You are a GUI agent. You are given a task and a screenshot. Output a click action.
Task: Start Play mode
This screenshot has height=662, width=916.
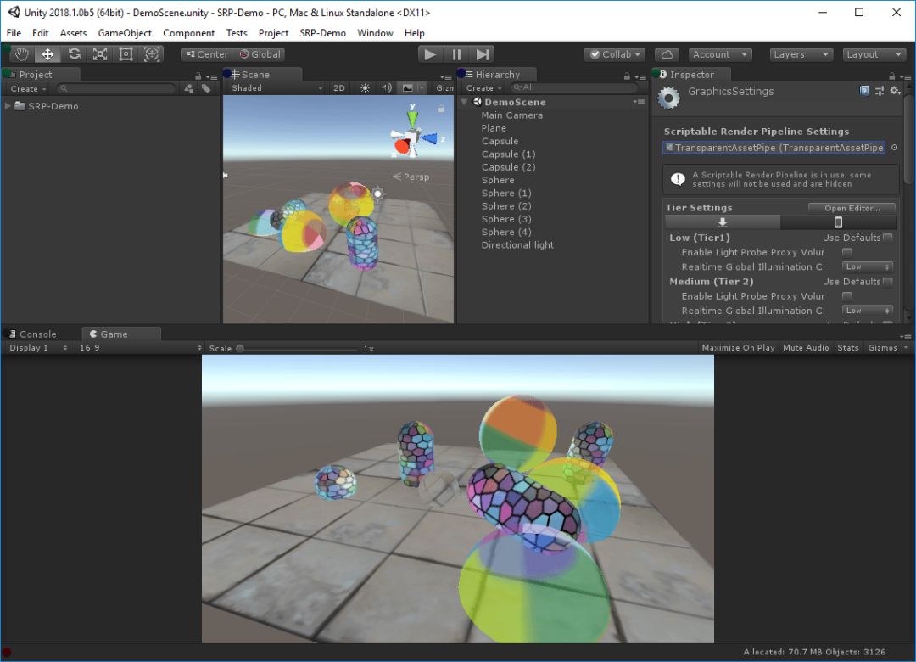click(x=430, y=54)
